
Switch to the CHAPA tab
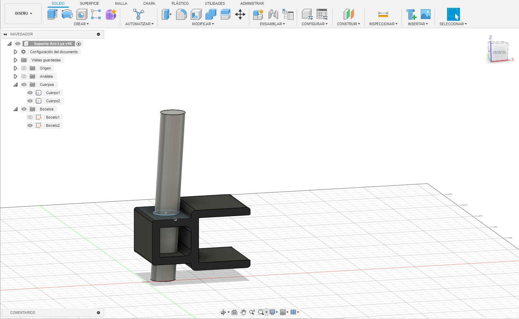click(x=149, y=3)
